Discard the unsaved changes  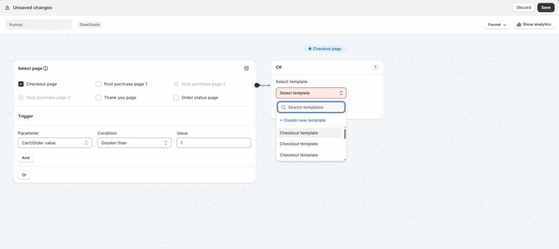click(x=524, y=8)
